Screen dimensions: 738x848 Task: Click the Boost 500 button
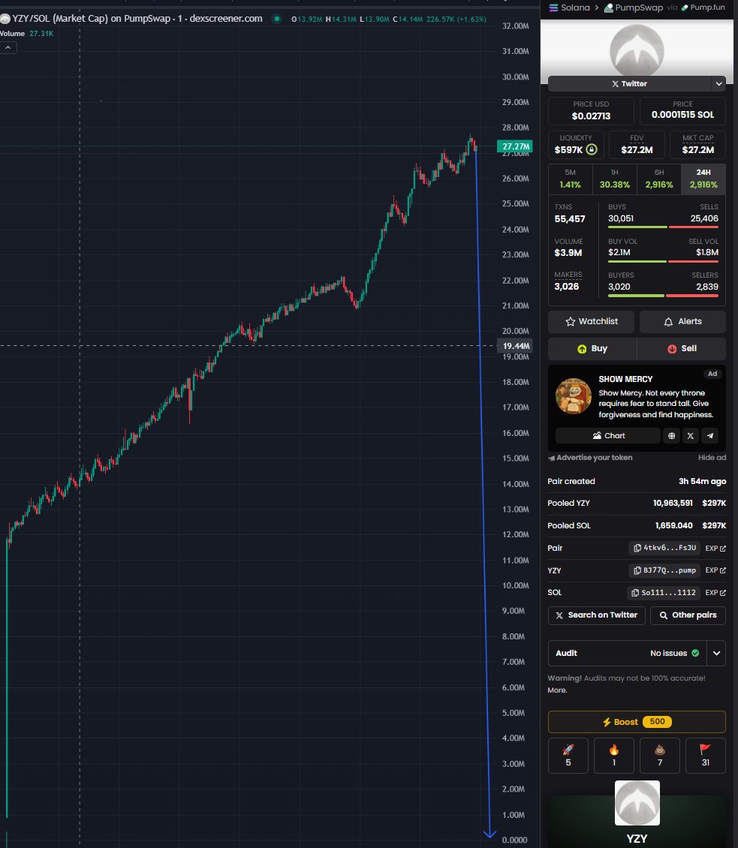click(637, 722)
